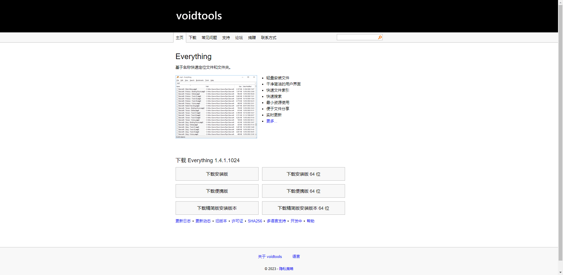
Task: Open the 论坛 page
Action: pyautogui.click(x=239, y=37)
